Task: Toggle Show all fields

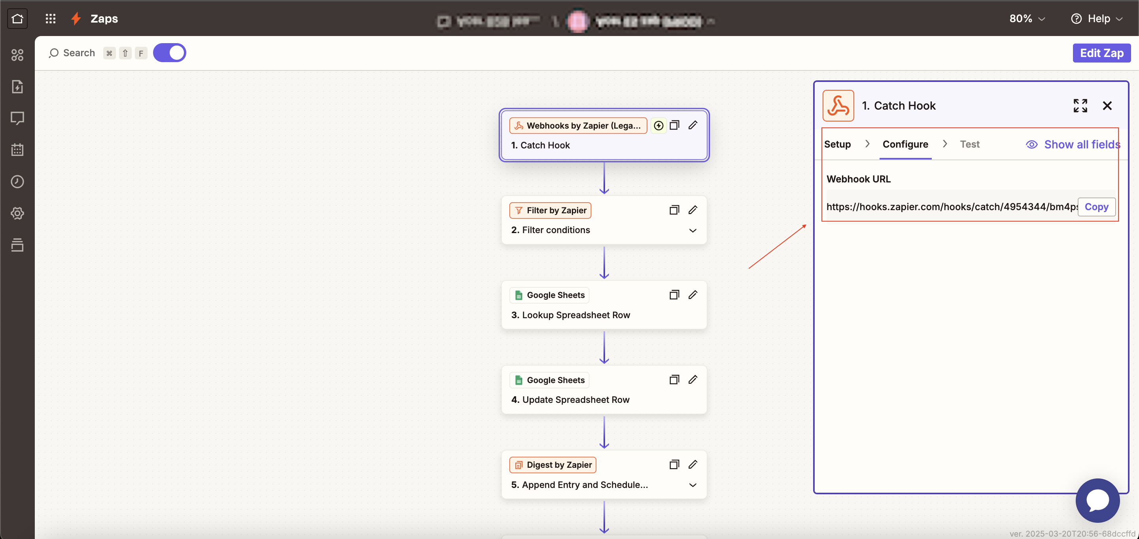Action: (x=1073, y=145)
